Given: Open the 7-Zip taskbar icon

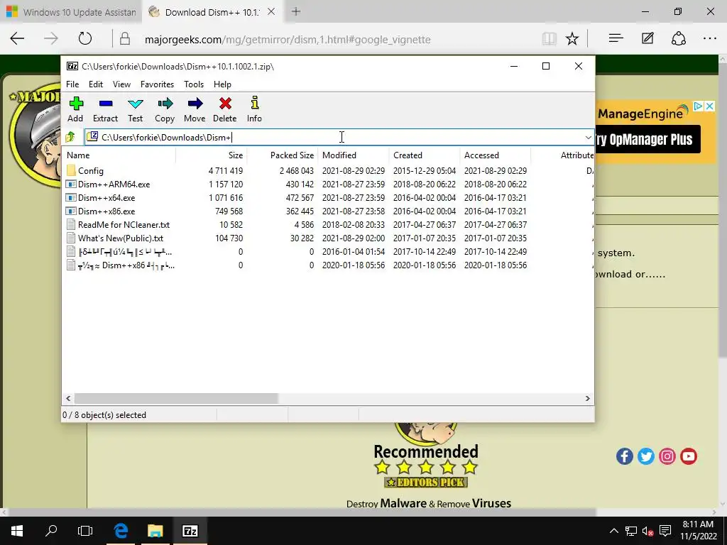Looking at the screenshot, I should pos(190,531).
